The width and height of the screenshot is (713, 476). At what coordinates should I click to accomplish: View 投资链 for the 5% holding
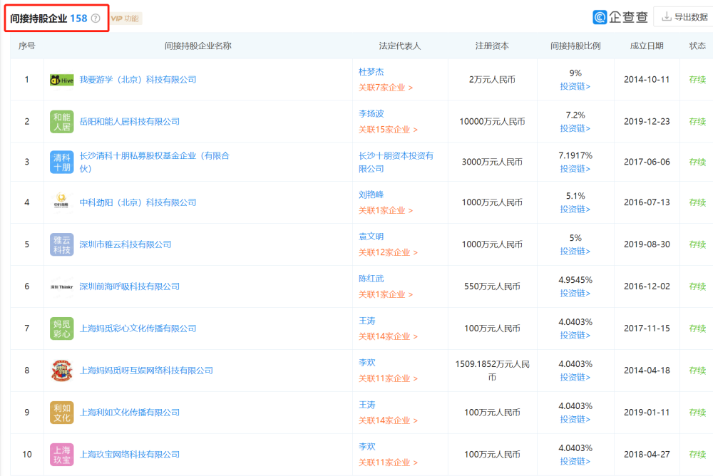pyautogui.click(x=575, y=251)
